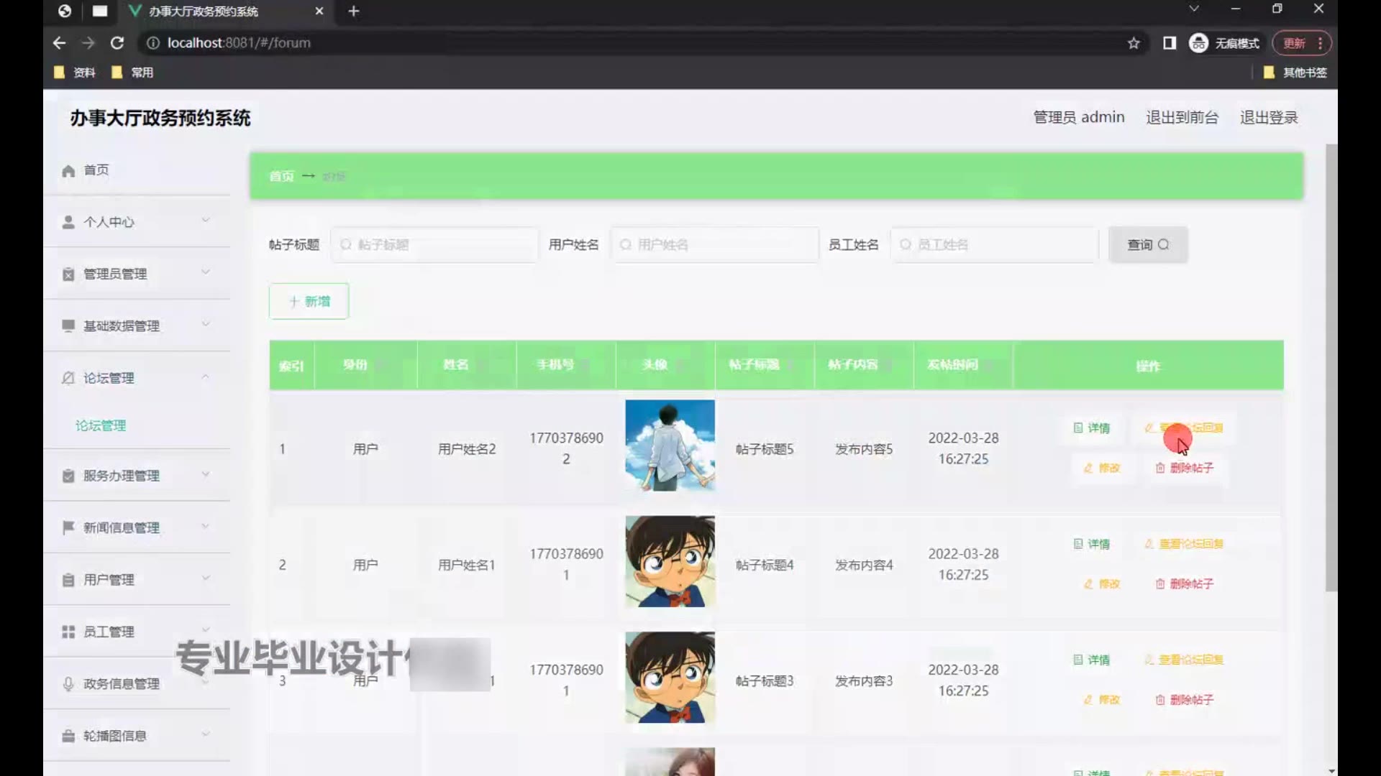Viewport: 1381px width, 776px height.
Task: Expand the 基础数据管理 menu chevron
Action: (x=206, y=324)
